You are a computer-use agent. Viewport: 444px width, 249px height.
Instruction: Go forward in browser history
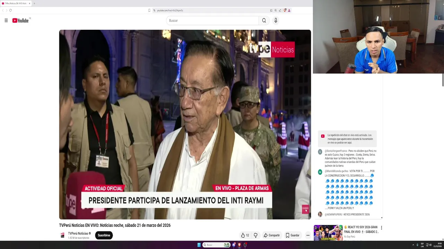click(x=6, y=10)
